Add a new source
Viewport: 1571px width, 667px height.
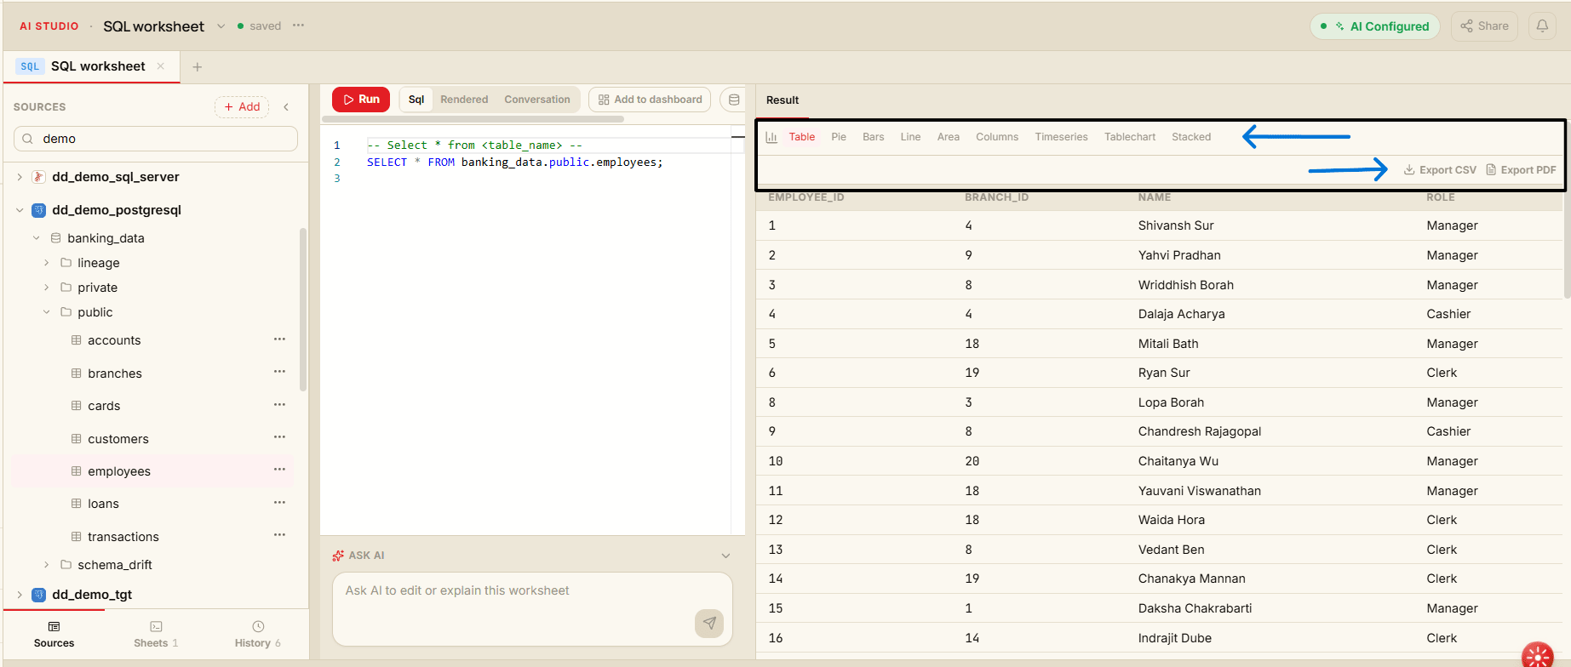coord(242,107)
